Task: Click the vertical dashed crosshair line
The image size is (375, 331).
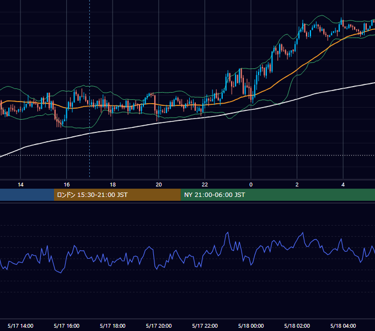Action: click(90, 88)
